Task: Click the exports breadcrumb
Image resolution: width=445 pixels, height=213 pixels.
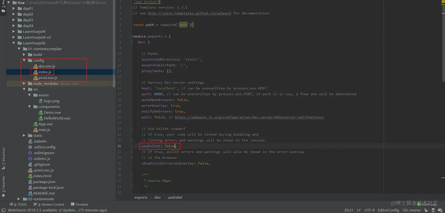Action: pos(141,197)
